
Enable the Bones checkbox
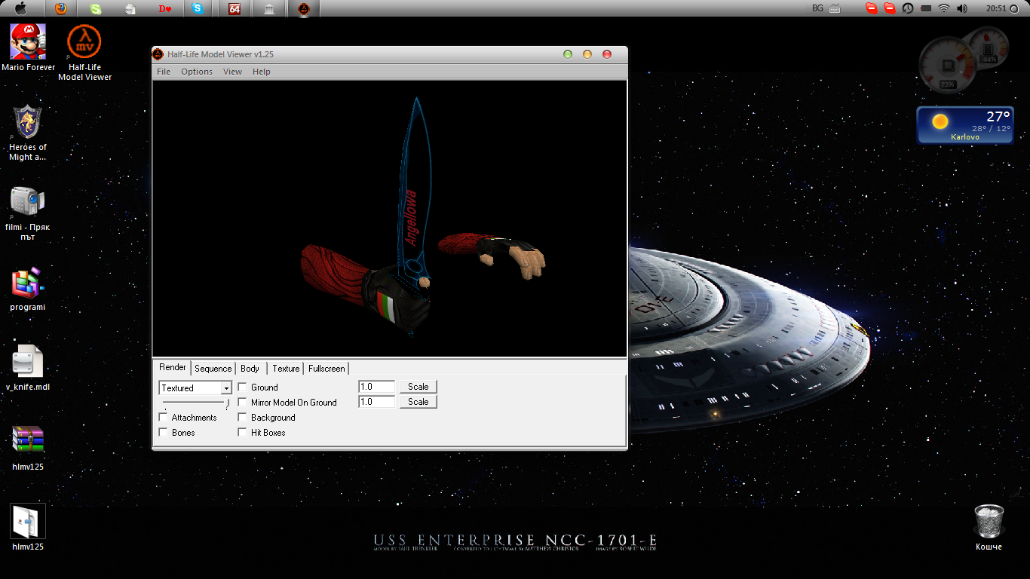click(164, 432)
